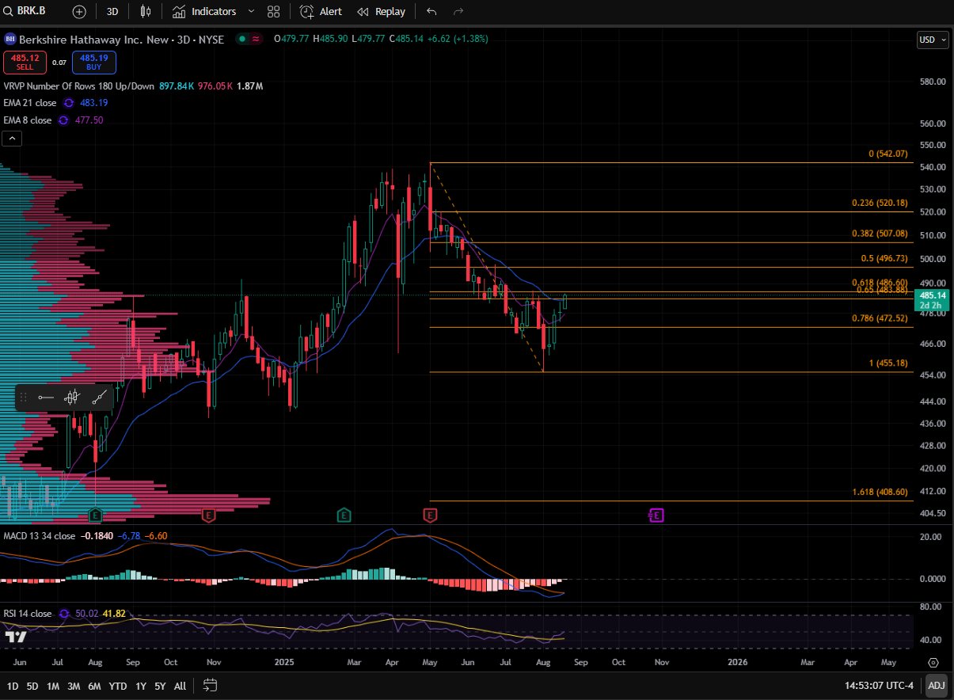954x700 pixels.
Task: Open the go-to-date calendar icon
Action: (210, 685)
